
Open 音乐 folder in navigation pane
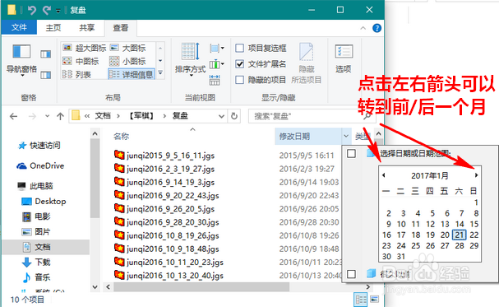point(36,277)
